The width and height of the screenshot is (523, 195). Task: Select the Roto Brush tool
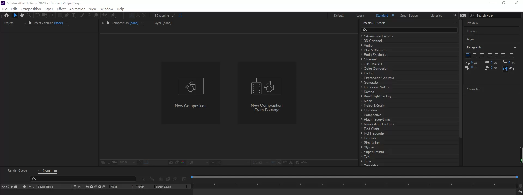coord(105,15)
